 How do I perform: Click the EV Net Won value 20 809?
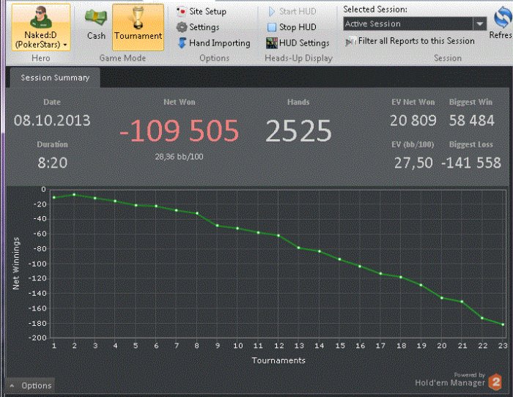coord(413,121)
